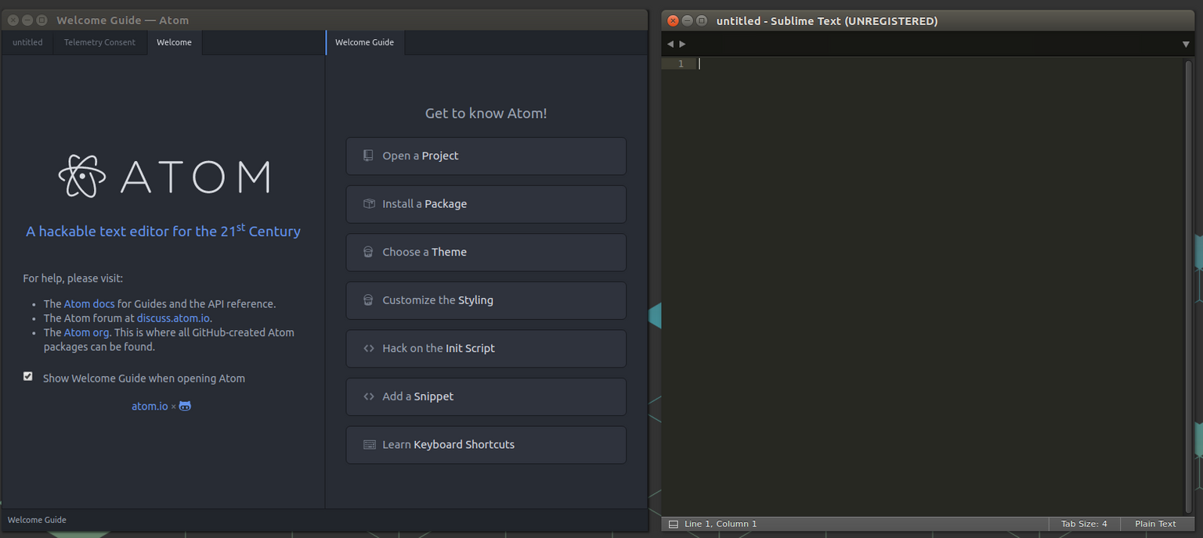
Task: Open the Sublime Text tab list dropdown arrow
Action: pos(1186,45)
